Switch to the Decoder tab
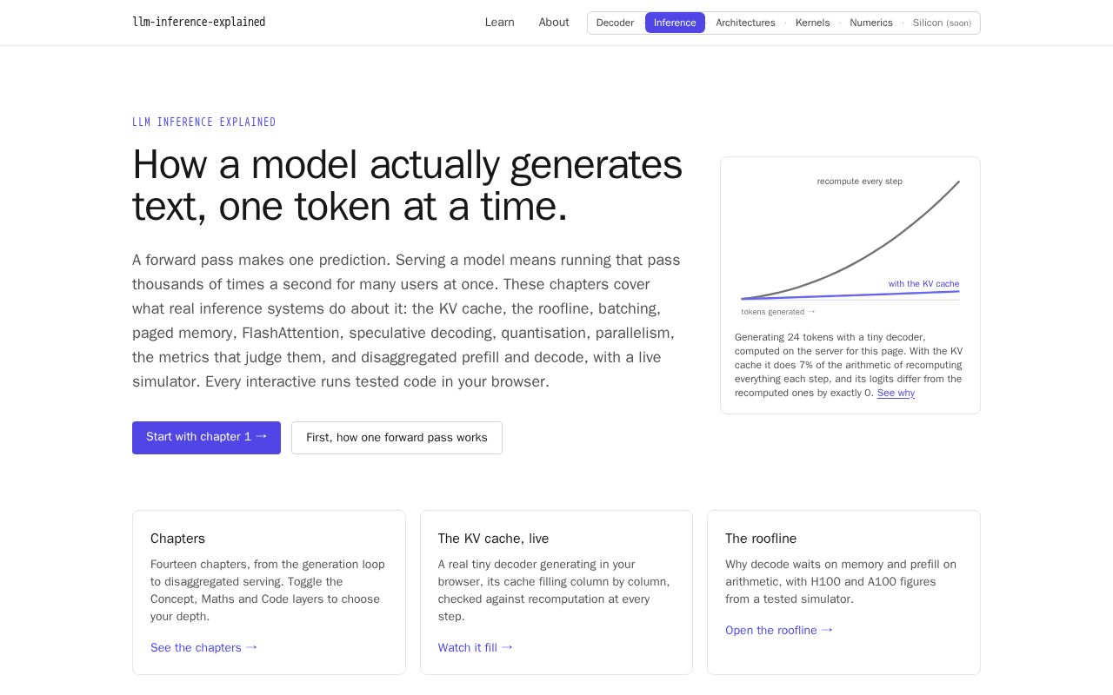The height and width of the screenshot is (695, 1113). (615, 23)
